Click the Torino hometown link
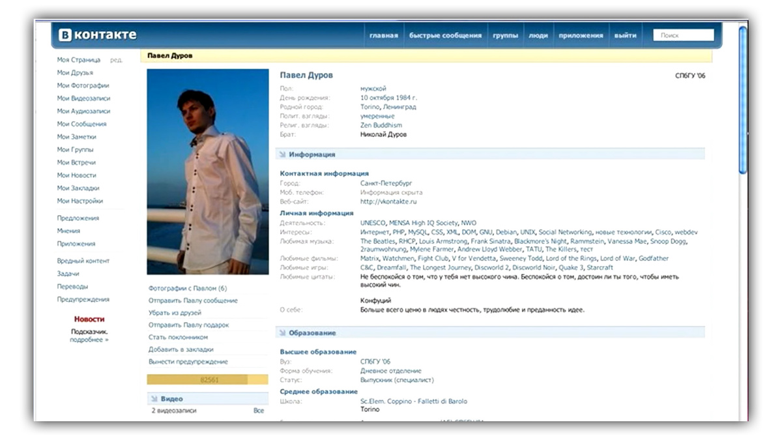The image size is (782, 440). (x=369, y=107)
